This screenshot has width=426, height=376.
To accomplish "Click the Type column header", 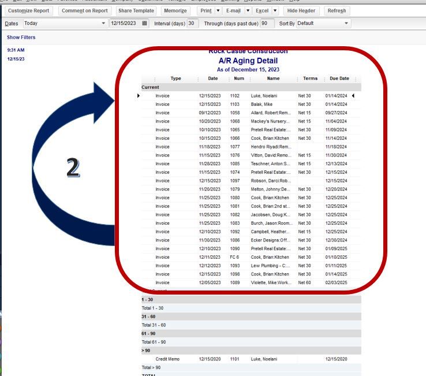I will pyautogui.click(x=176, y=79).
